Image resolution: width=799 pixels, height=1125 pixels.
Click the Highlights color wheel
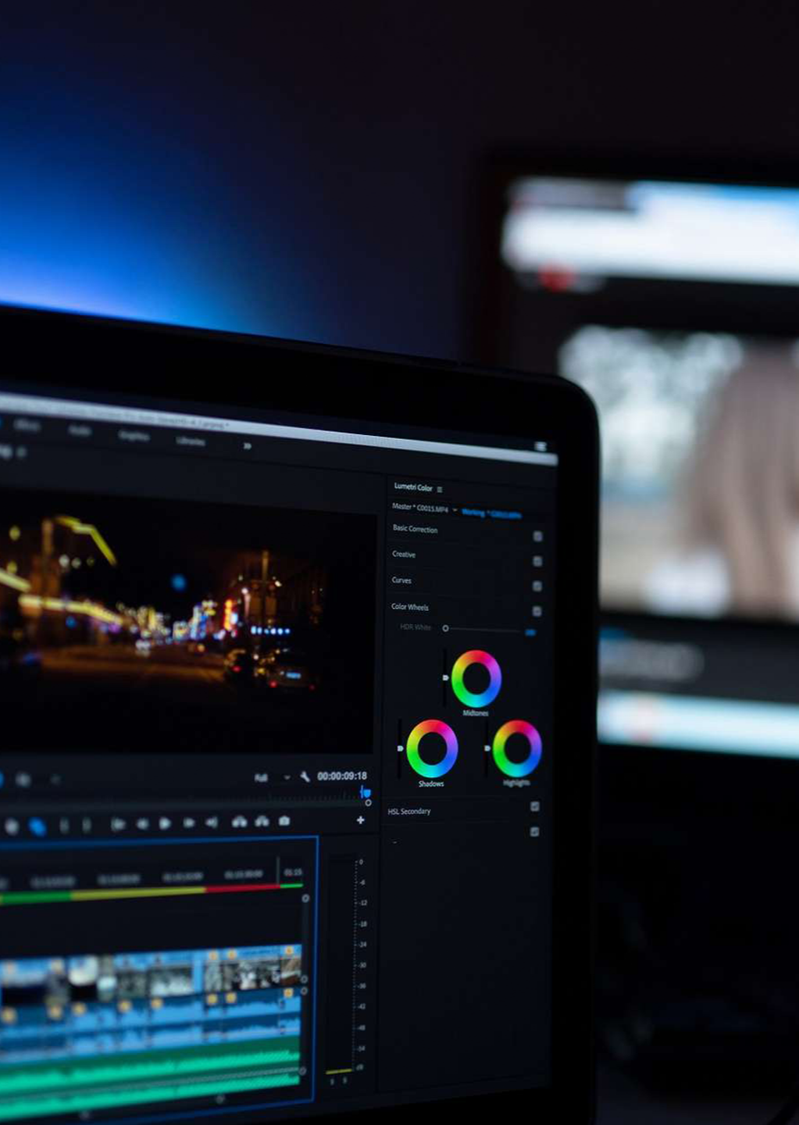click(x=517, y=748)
